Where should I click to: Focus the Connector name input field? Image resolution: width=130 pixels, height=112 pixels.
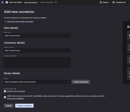click(37, 50)
